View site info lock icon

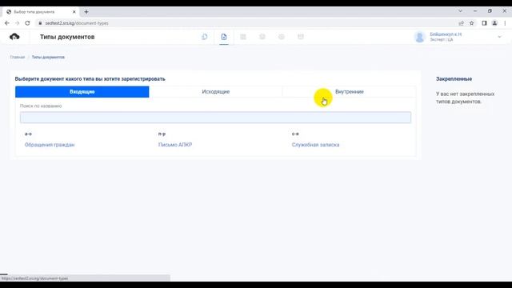point(40,23)
